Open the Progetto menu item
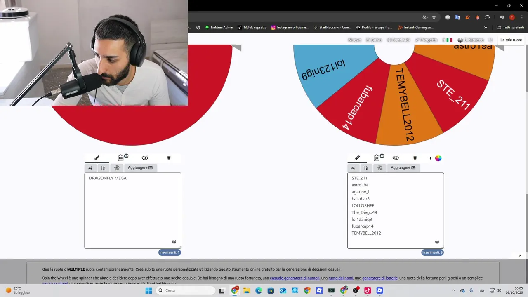This screenshot has width=528, height=297. pos(426,40)
